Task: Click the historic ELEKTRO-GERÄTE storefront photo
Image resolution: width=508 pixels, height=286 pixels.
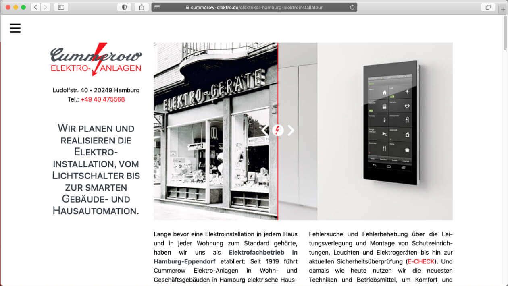Action: pos(210,129)
